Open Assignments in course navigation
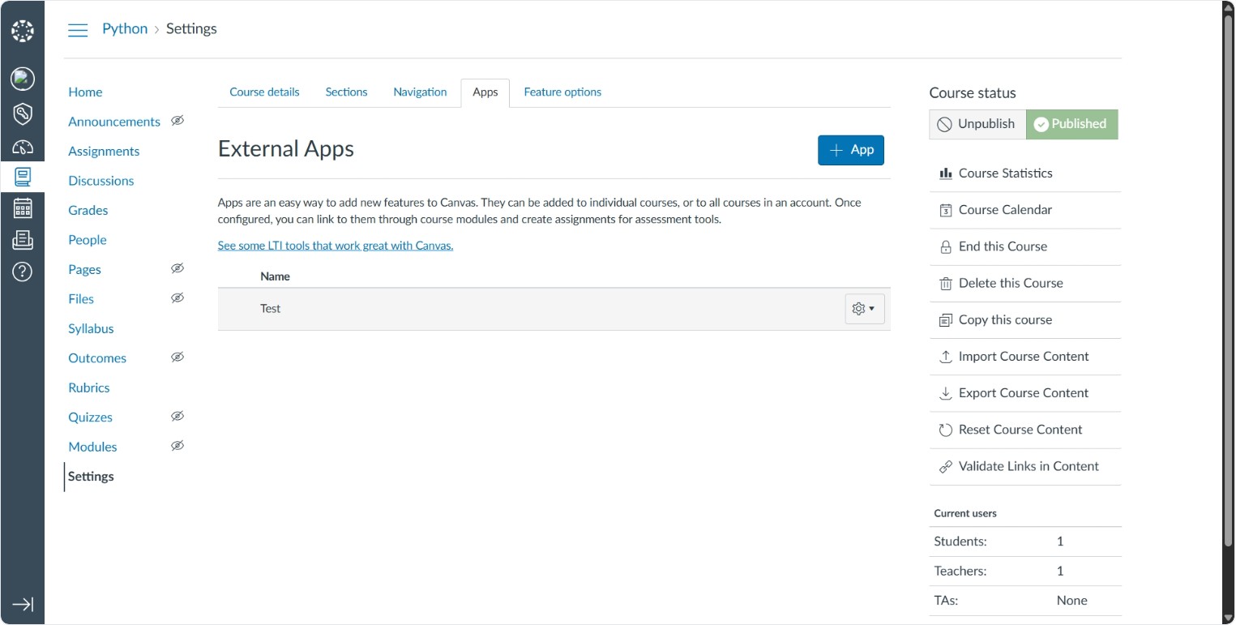1236x625 pixels. click(x=104, y=152)
